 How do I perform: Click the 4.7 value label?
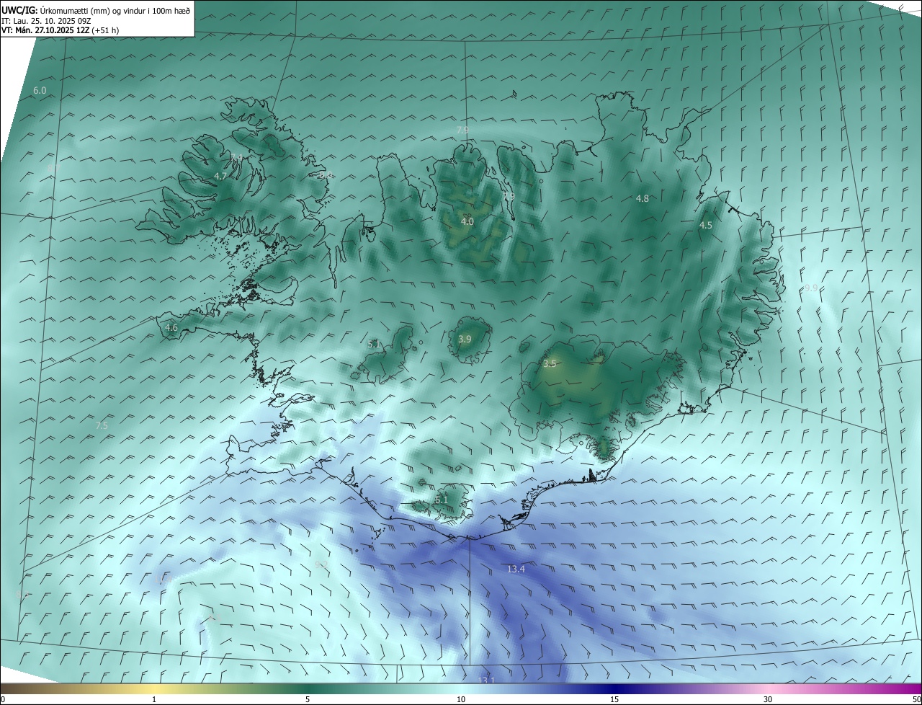[x=220, y=176]
